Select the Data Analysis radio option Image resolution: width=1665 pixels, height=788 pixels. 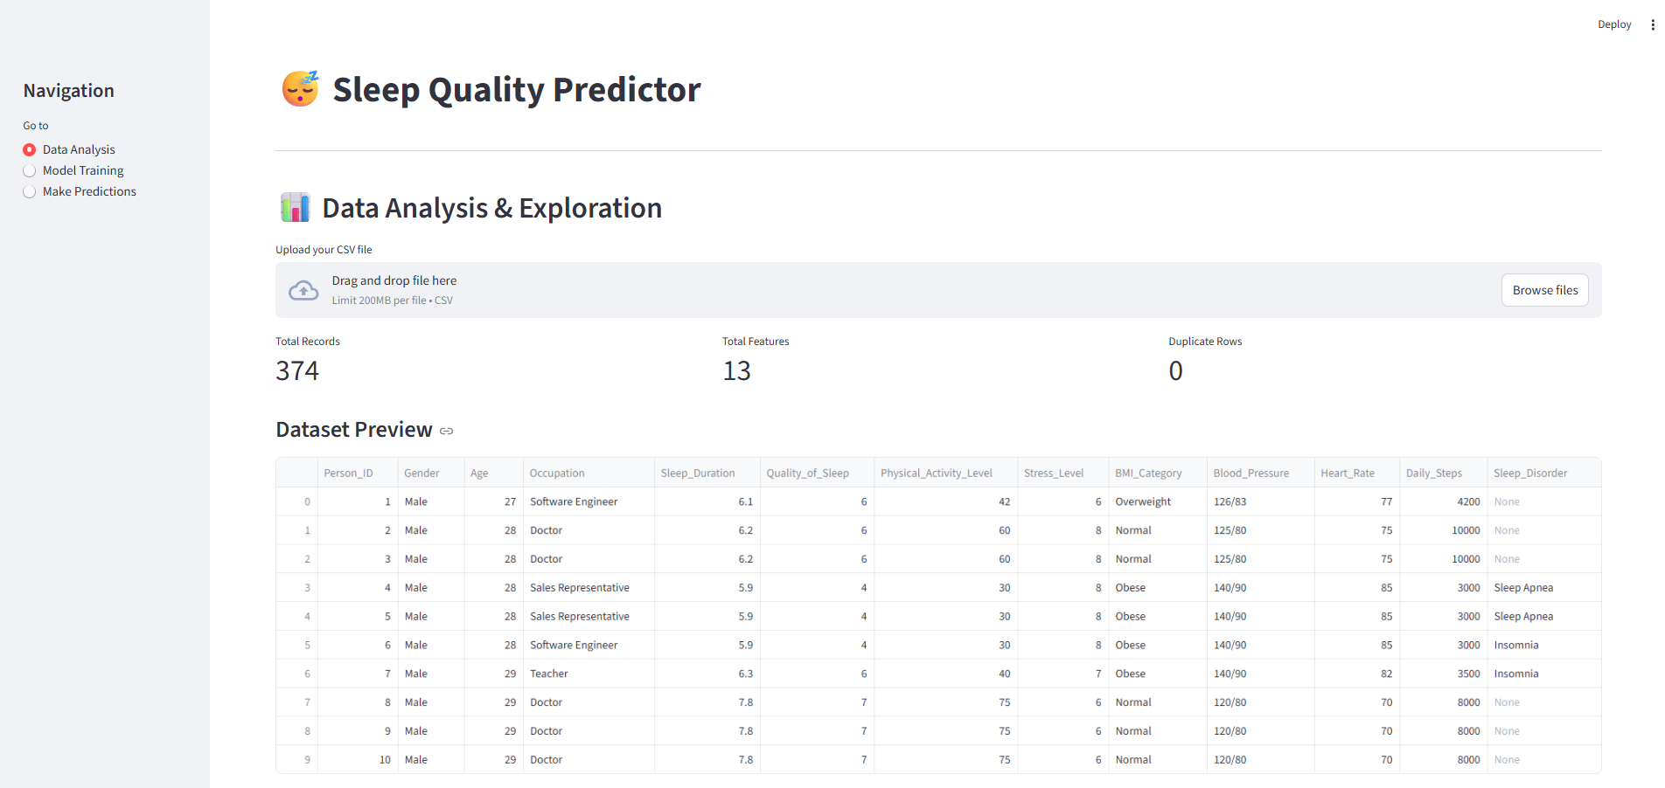pyautogui.click(x=30, y=149)
